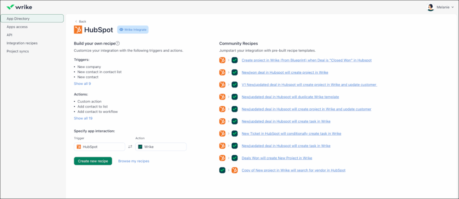This screenshot has height=199, width=459.
Task: Click Wrike icon inside Action field
Action: click(x=140, y=147)
